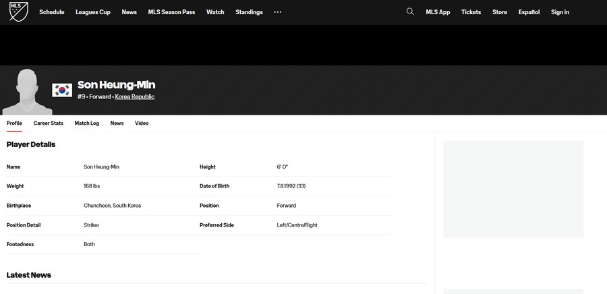This screenshot has width=607, height=294.
Task: Switch to the Career Stats tab
Action: [49, 123]
